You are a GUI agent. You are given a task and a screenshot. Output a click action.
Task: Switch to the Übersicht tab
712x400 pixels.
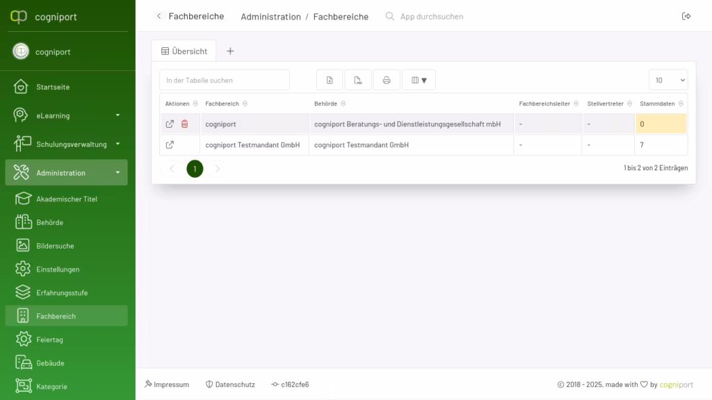184,51
